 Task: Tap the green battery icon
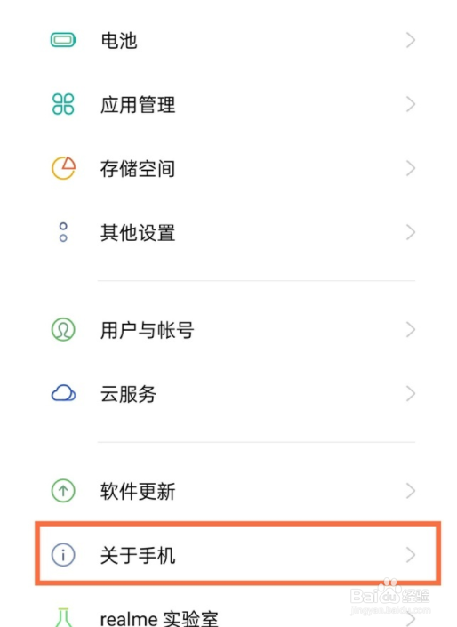point(63,40)
